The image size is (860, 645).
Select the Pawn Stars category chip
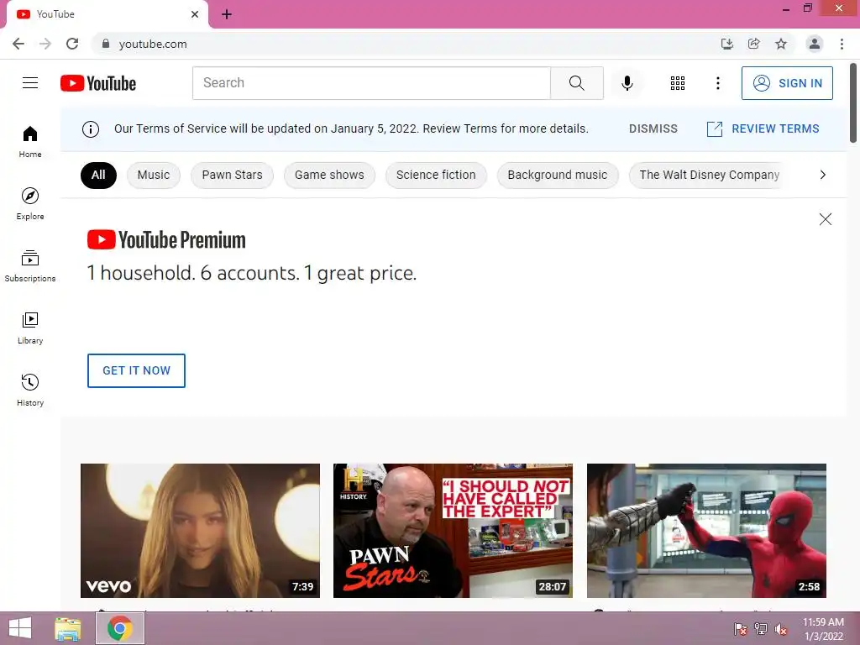coord(232,175)
